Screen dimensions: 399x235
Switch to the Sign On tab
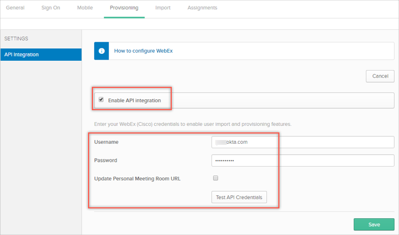51,8
